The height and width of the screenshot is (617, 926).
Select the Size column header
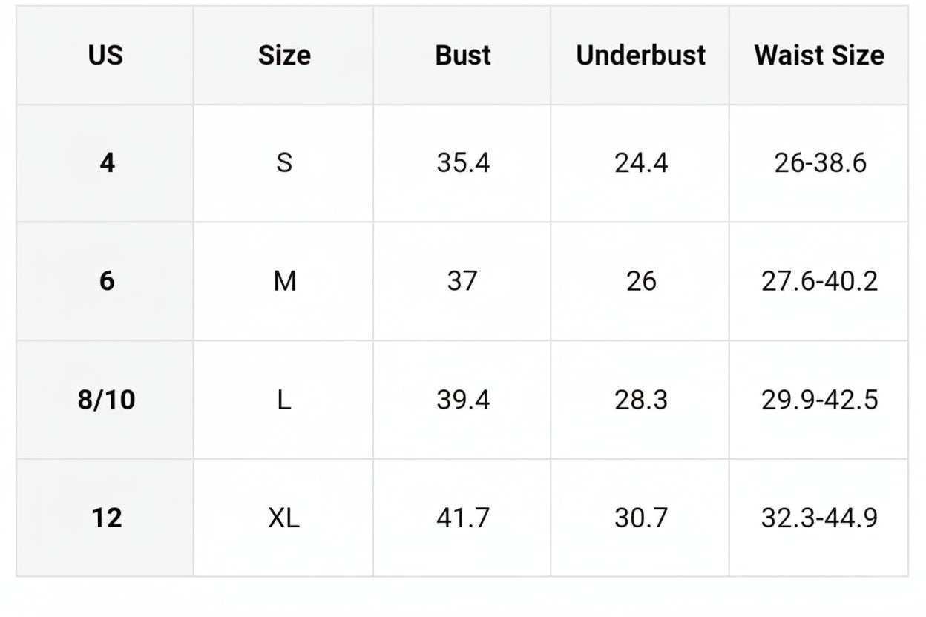click(284, 56)
